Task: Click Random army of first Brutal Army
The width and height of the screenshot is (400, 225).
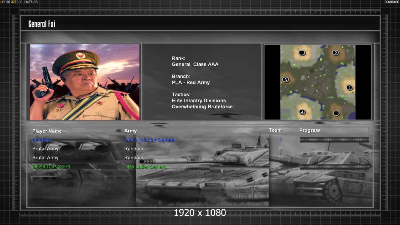Action: click(134, 149)
